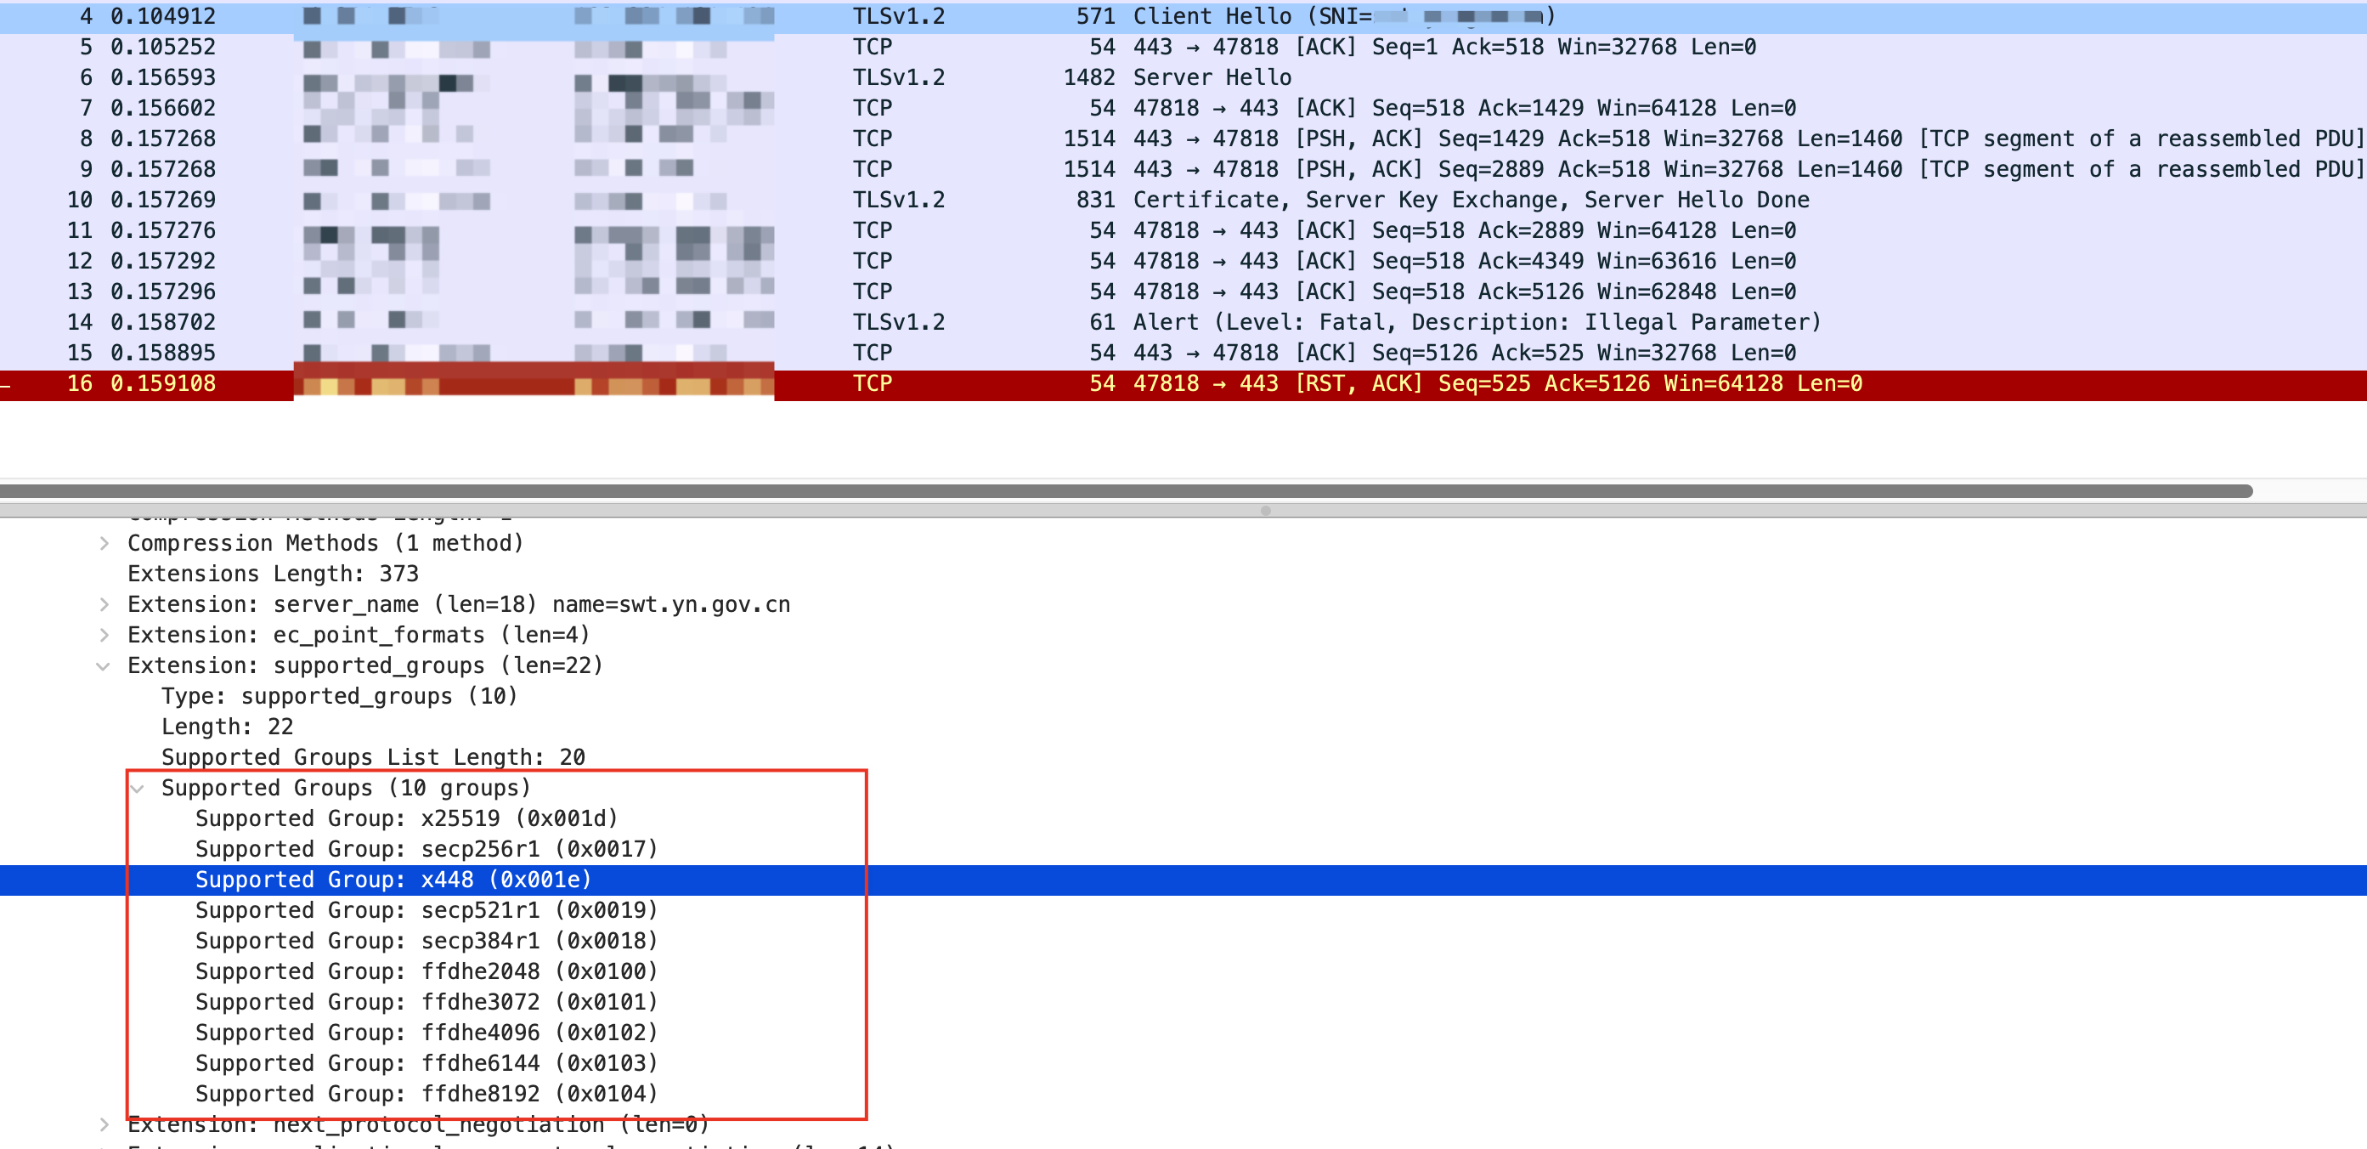Collapse the Supported Groups (10 groups) list
2367x1149 pixels.
tap(138, 789)
